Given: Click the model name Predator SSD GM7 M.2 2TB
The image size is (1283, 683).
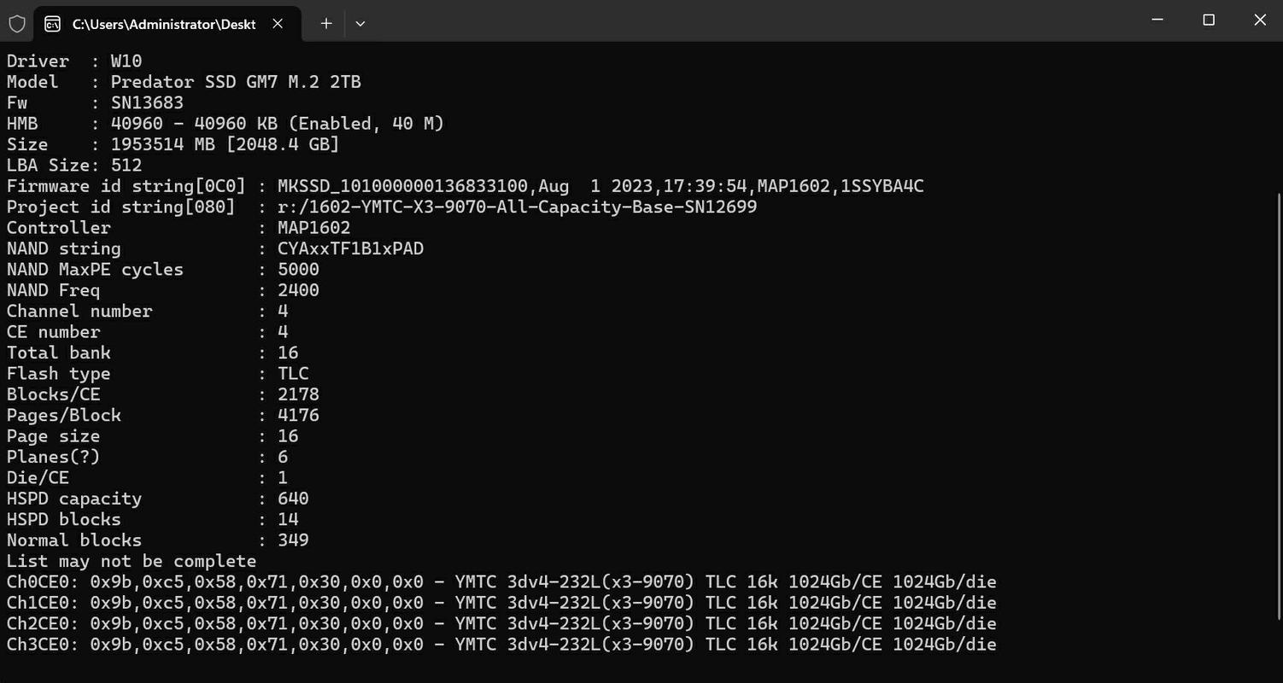Looking at the screenshot, I should (236, 82).
